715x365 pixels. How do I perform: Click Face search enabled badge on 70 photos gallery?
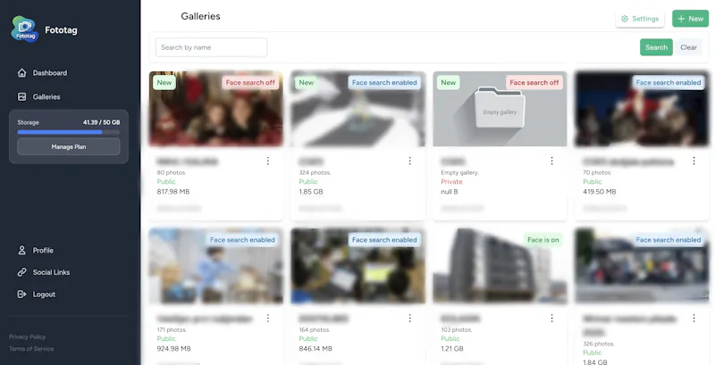[x=669, y=82]
